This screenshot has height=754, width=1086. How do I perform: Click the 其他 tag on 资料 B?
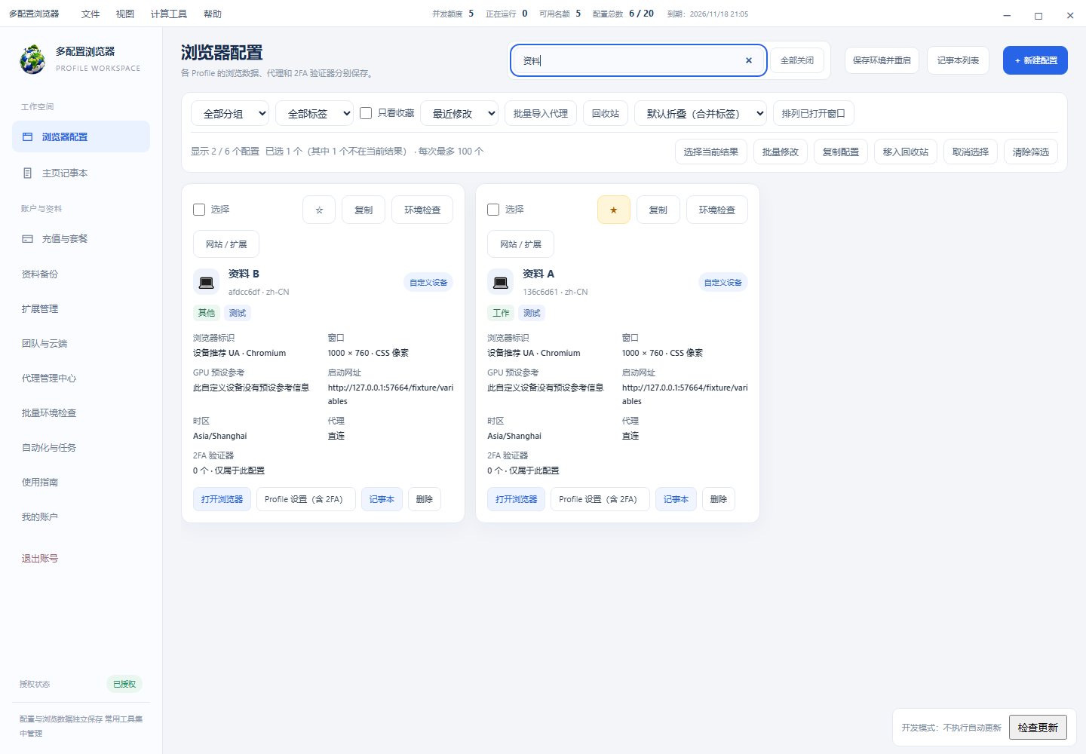click(x=207, y=313)
